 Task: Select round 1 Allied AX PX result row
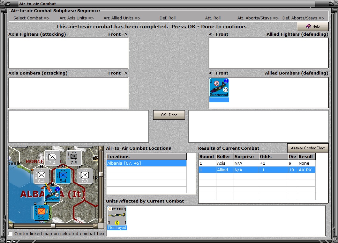click(257, 170)
